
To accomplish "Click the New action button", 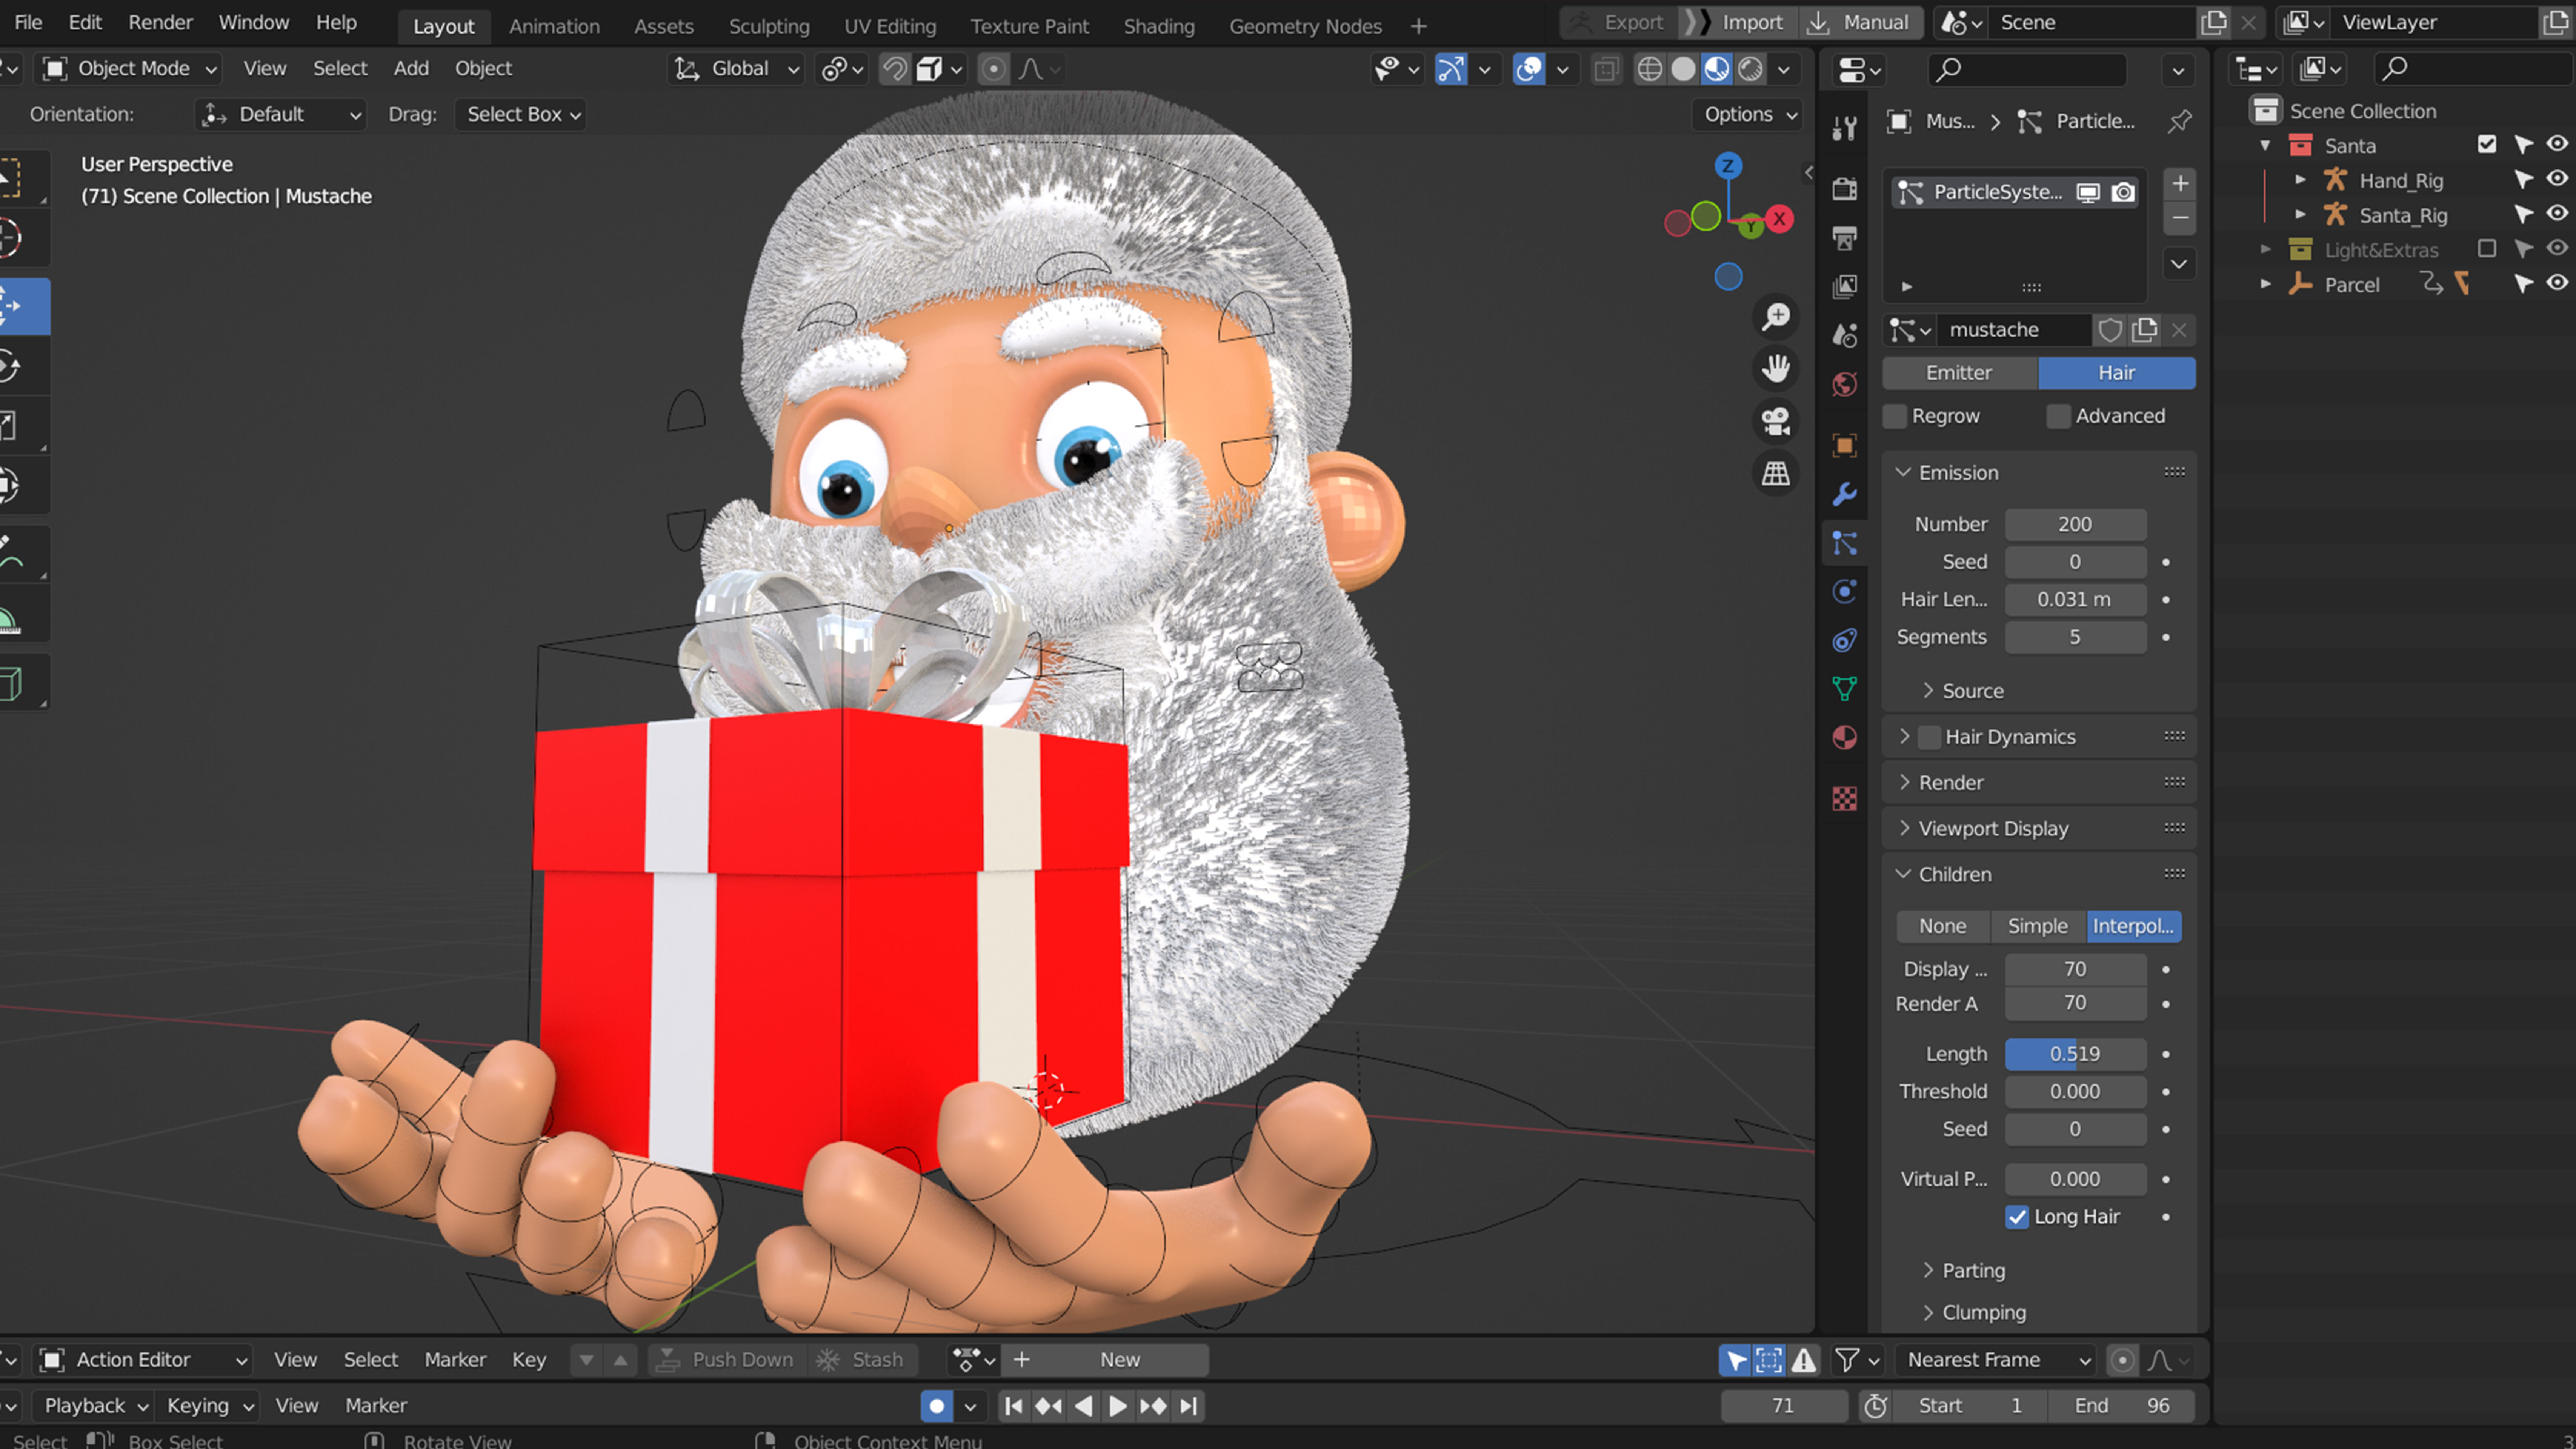I will [x=1106, y=1360].
